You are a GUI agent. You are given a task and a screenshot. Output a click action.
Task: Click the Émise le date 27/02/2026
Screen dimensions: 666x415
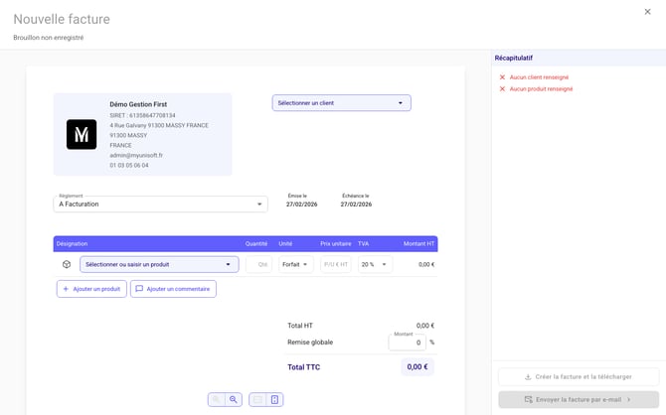point(301,204)
